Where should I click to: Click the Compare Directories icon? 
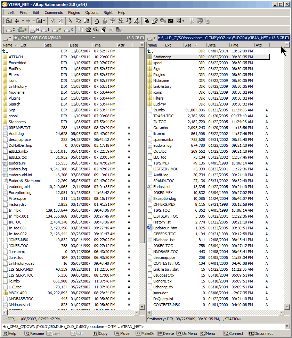click(x=155, y=21)
